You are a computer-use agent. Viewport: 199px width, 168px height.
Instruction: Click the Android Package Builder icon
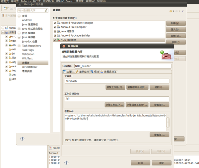click(58, 36)
